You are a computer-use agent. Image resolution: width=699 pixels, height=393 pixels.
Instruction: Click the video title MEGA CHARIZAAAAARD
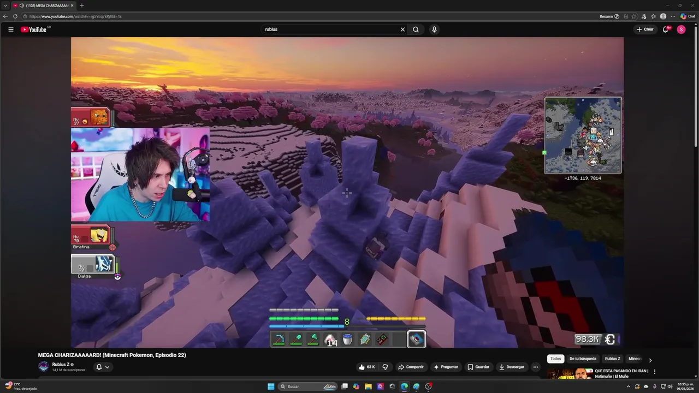click(x=112, y=355)
